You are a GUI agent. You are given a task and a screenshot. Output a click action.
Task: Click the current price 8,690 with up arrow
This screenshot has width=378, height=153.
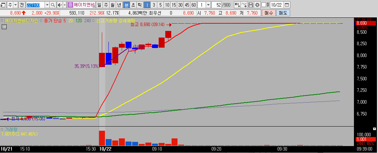[18, 13]
